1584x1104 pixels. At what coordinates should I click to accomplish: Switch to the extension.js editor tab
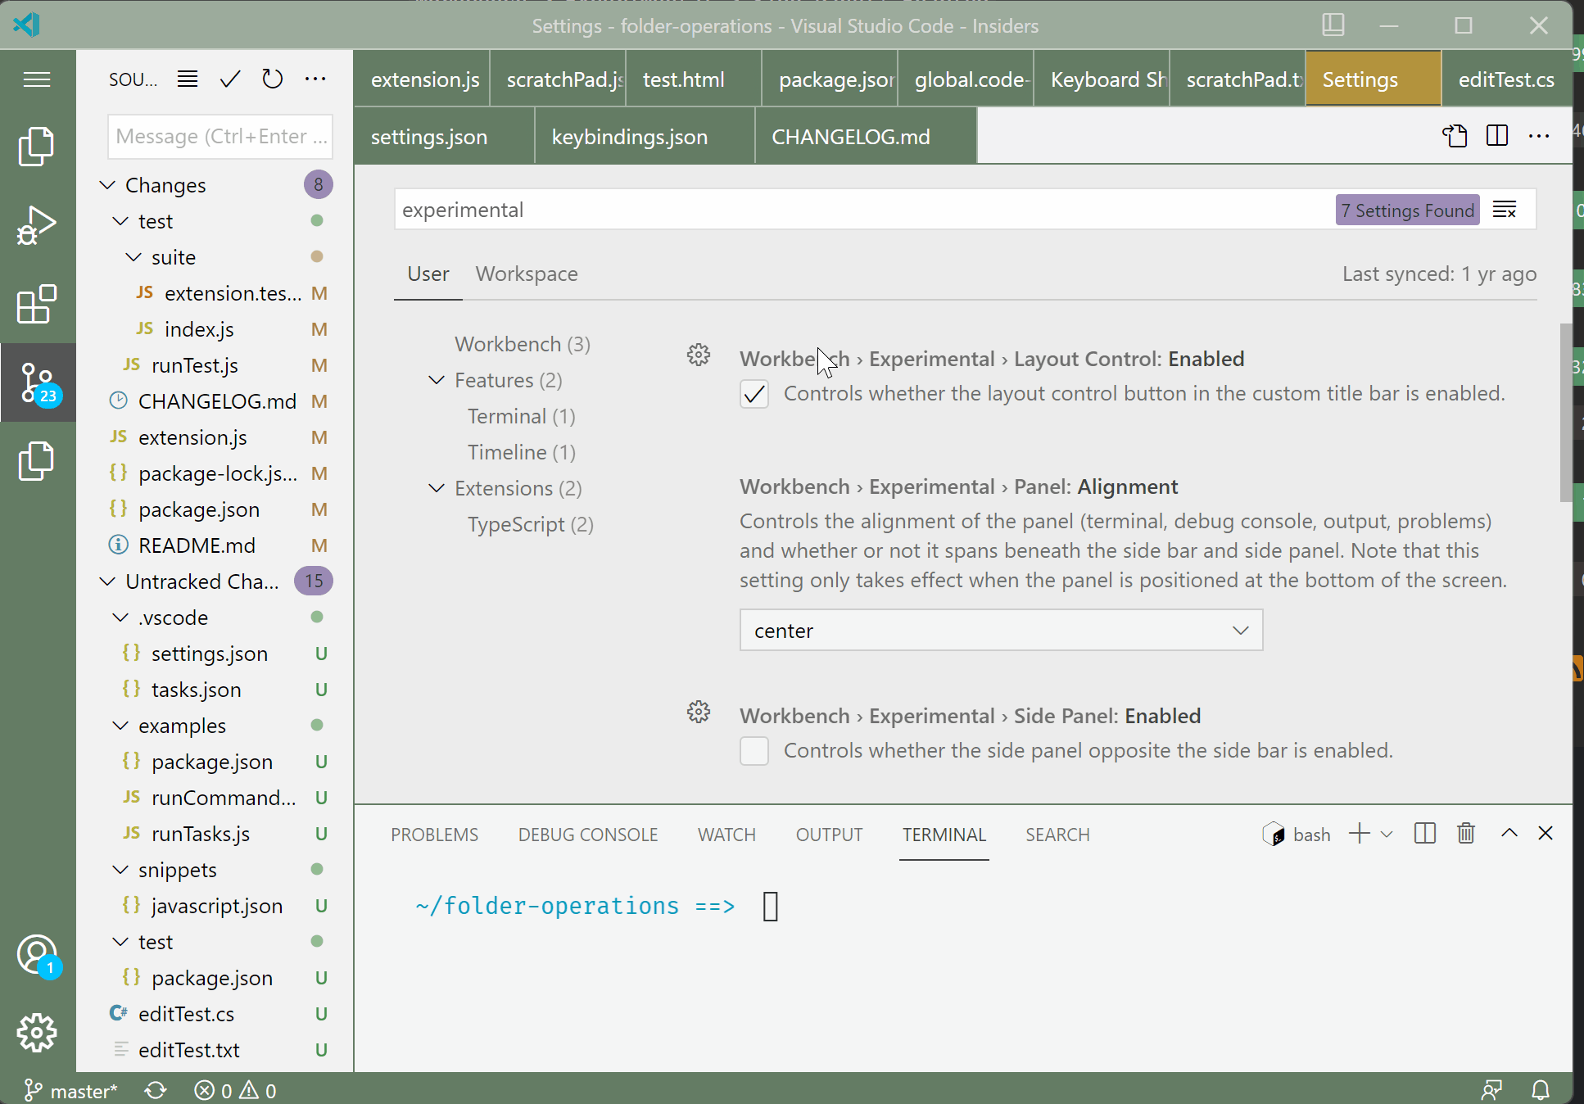click(422, 79)
